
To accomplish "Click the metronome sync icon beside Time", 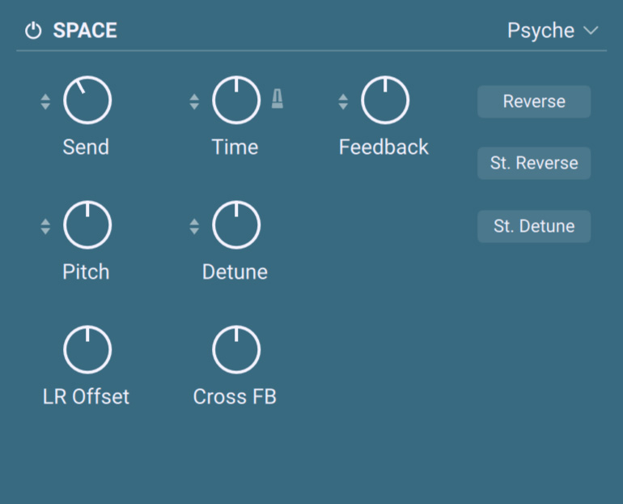I will (x=277, y=100).
